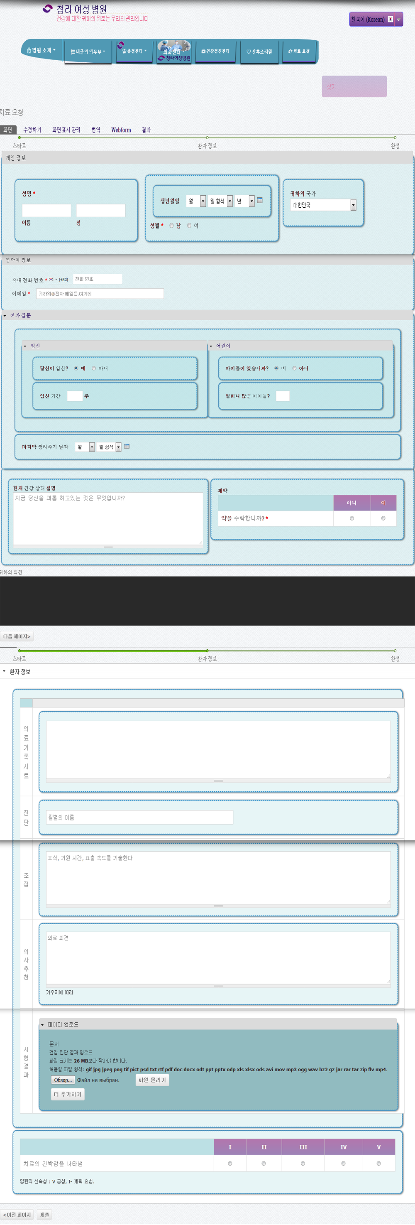Viewport: 415px width, 1225px height.
Task: Click the 현재 건강 상태 설명 textarea
Action: [x=108, y=518]
